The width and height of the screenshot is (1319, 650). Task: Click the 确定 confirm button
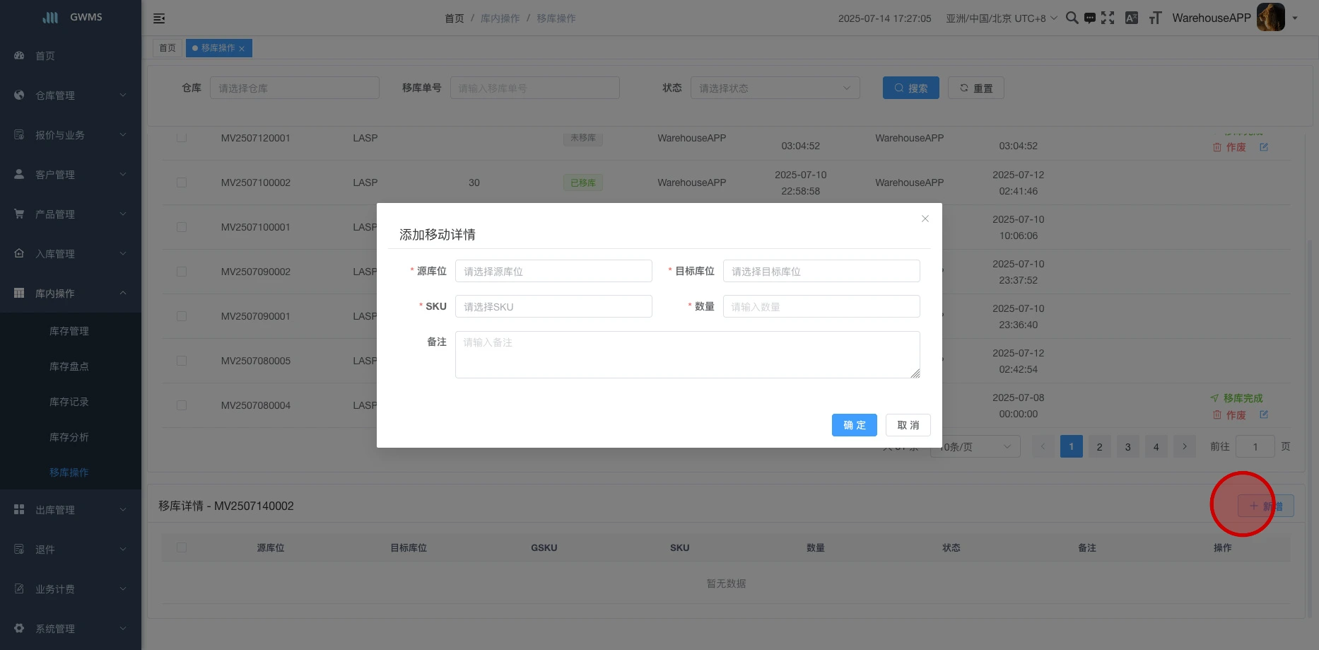[x=854, y=425]
